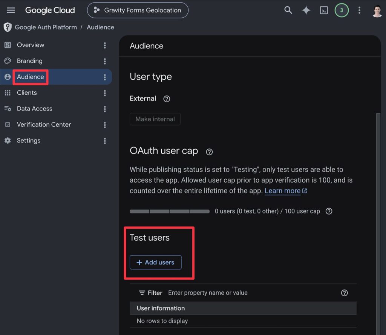This screenshot has width=386, height=335.
Task: Click the 'No rows to display' text
Action: [162, 321]
